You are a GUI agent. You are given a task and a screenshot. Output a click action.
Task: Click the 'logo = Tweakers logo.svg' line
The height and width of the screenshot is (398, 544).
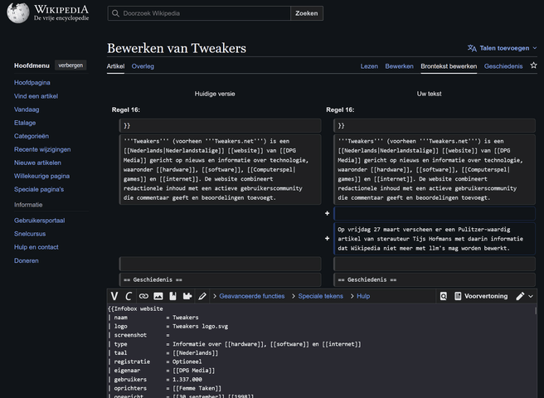pyautogui.click(x=168, y=326)
